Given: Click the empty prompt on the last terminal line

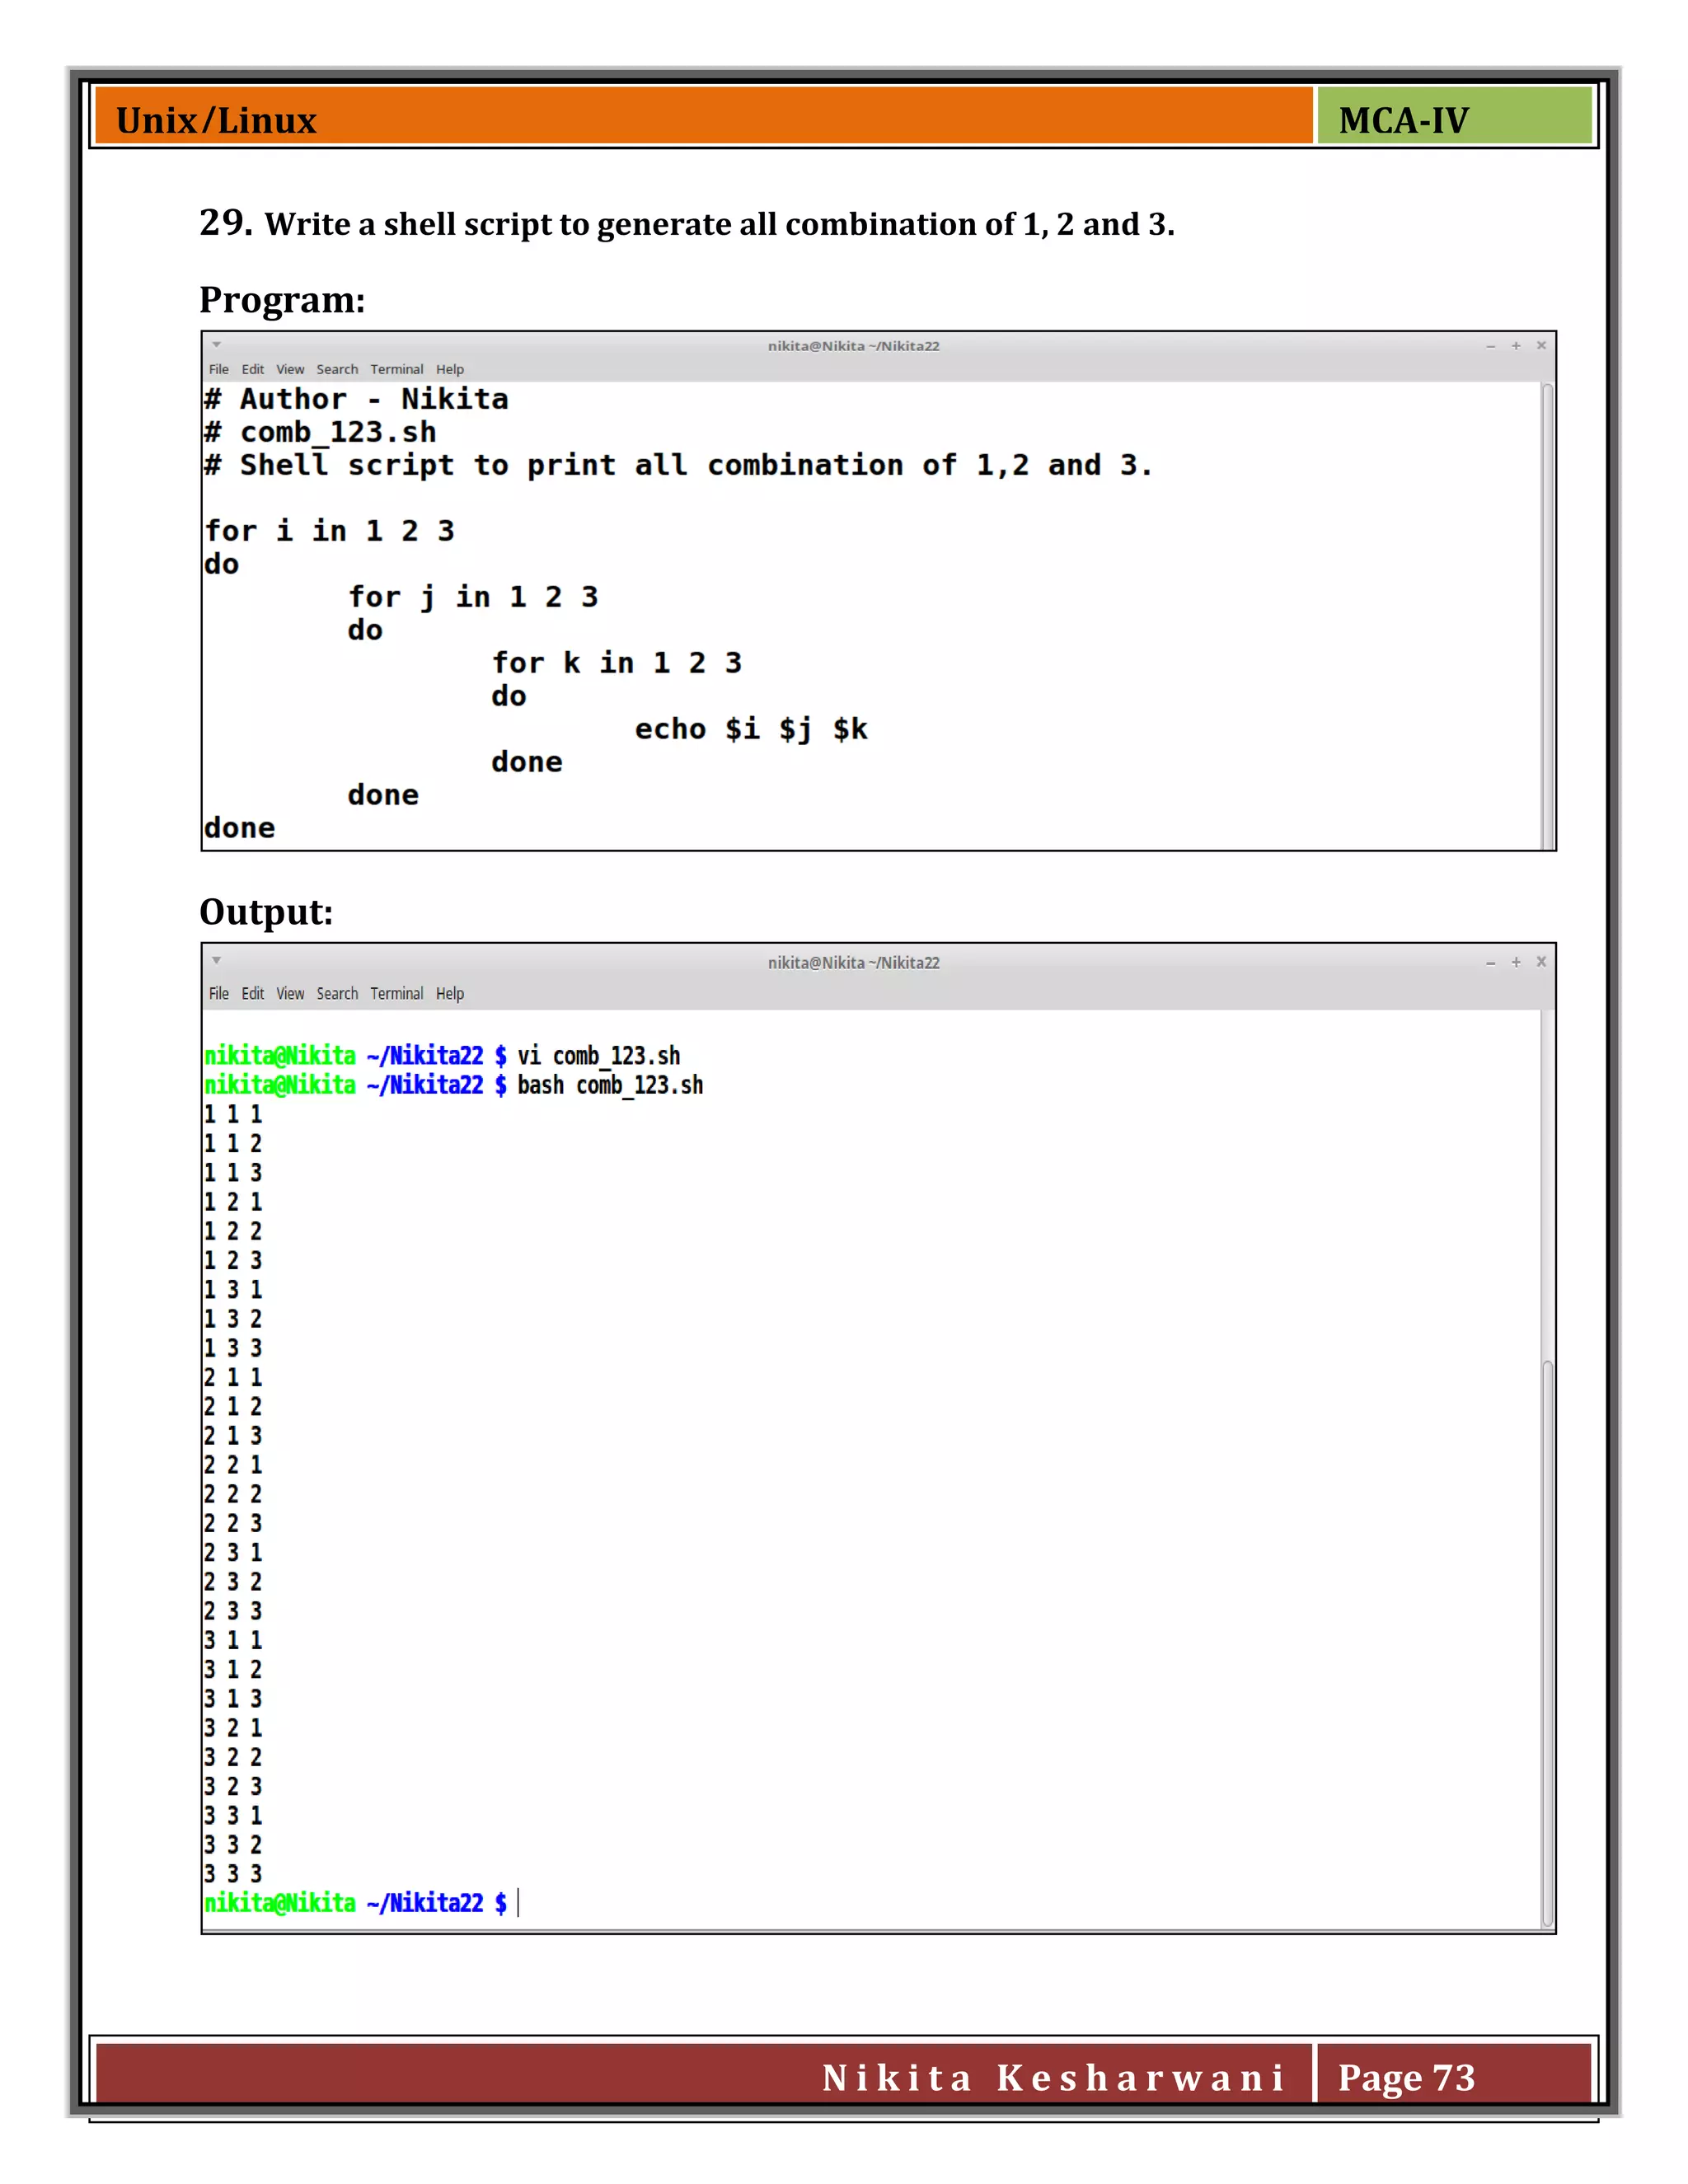Looking at the screenshot, I should point(361,1903).
